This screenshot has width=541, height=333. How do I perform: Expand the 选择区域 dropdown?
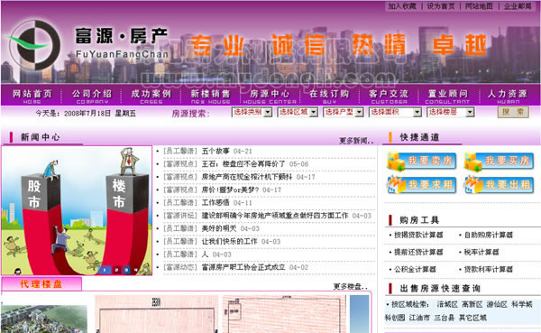(x=298, y=112)
